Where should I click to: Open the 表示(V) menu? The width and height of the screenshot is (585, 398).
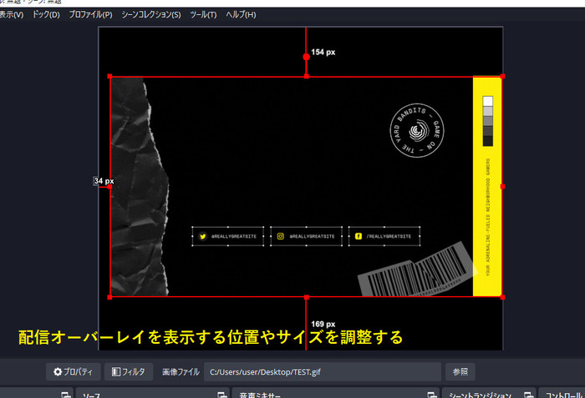coord(11,14)
